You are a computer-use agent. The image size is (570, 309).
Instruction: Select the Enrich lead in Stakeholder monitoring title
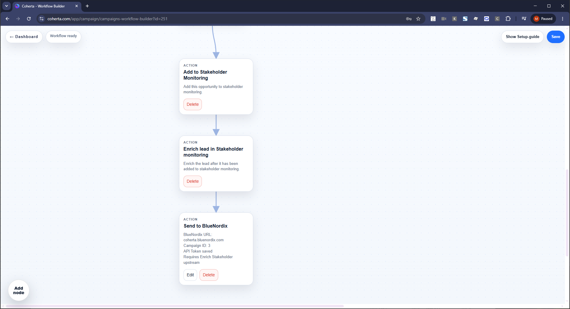click(x=213, y=152)
